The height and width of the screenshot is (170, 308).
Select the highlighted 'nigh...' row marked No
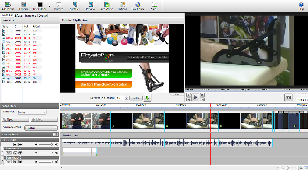pyautogui.click(x=21, y=78)
